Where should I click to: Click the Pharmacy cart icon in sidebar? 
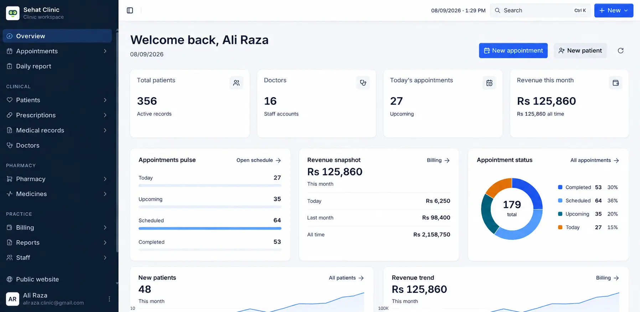coord(10,179)
